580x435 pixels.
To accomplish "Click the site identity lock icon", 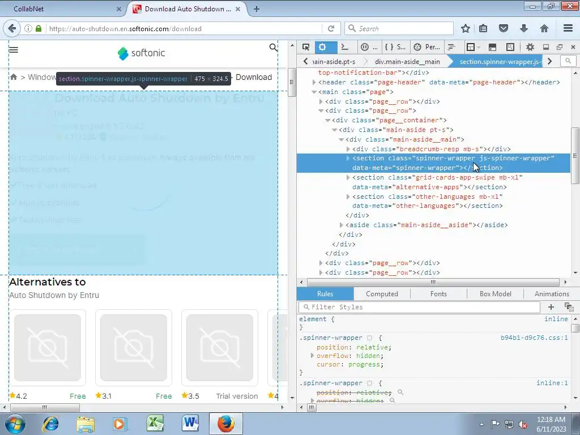I will [x=39, y=28].
